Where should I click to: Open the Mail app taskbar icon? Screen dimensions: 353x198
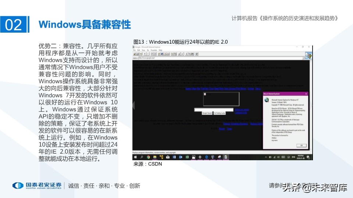pos(168,157)
